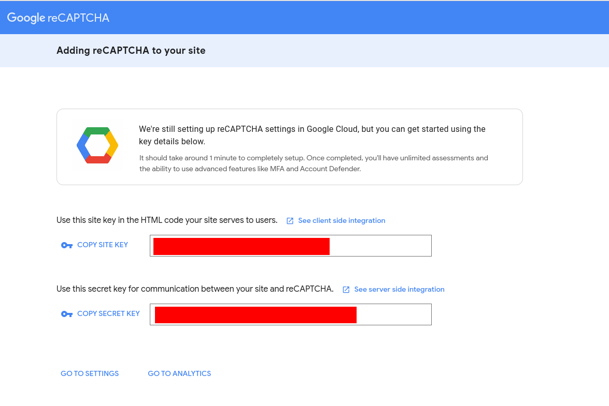The image size is (609, 406).
Task: Click external-link icon before client side integration
Action: click(290, 221)
